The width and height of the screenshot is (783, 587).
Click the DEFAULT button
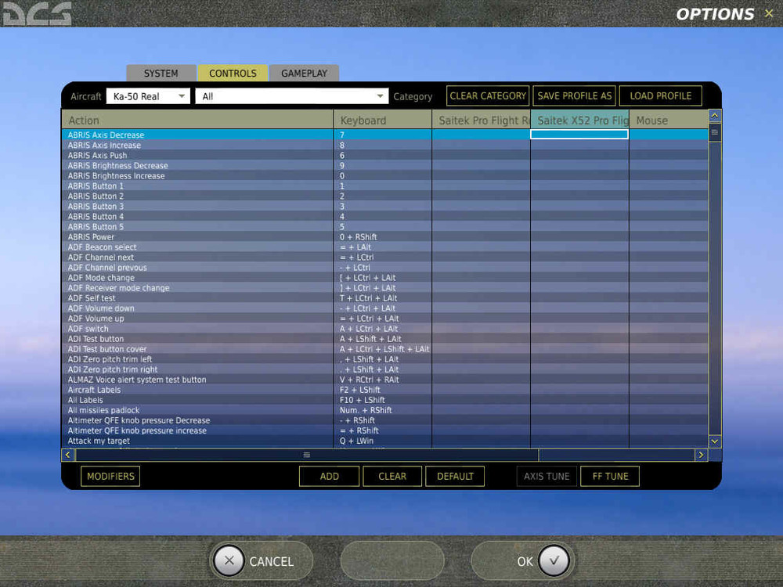click(455, 476)
